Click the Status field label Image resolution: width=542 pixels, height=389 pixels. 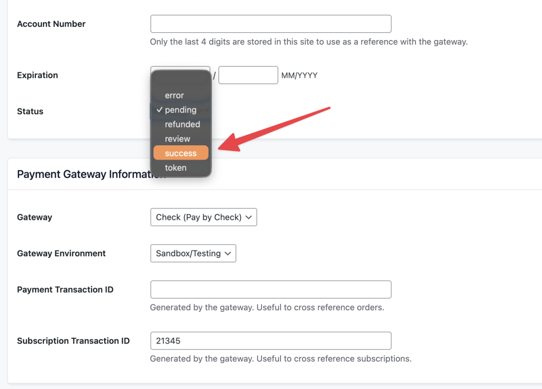(30, 112)
